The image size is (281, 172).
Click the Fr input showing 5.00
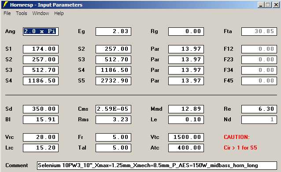tap(113, 137)
